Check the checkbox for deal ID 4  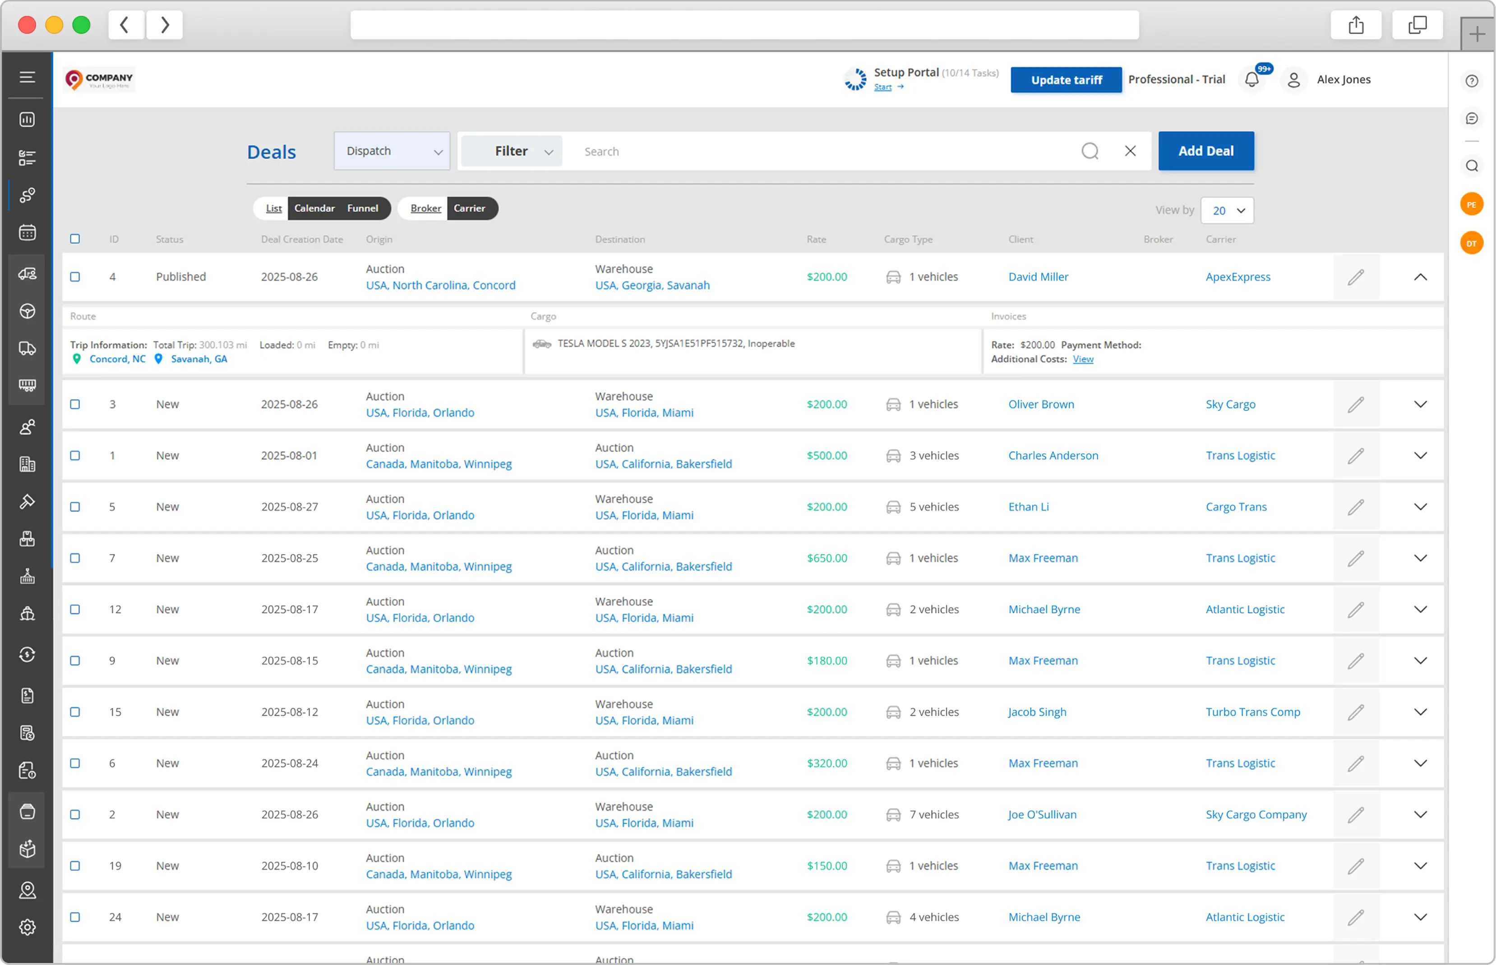tap(75, 277)
